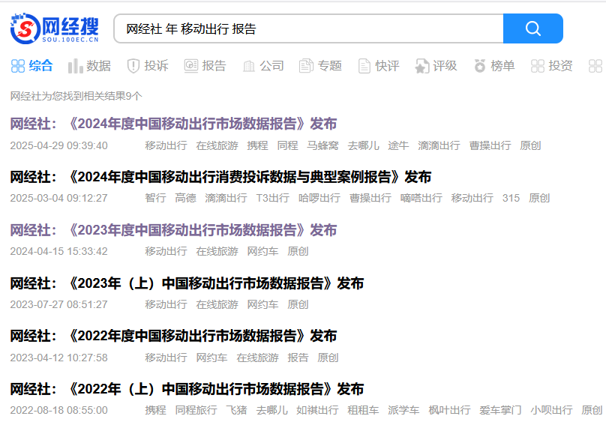Click the 租租车 tag
Viewport: 606px width, 428px height.
363,410
